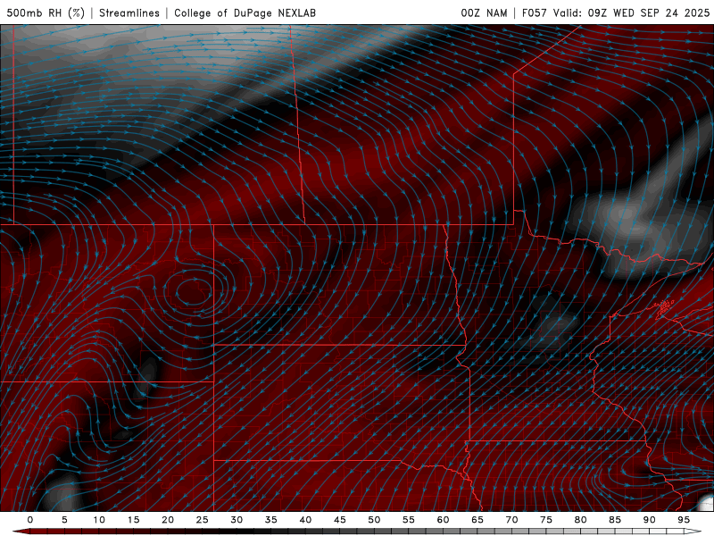Click the color scale label '90'

point(649,520)
